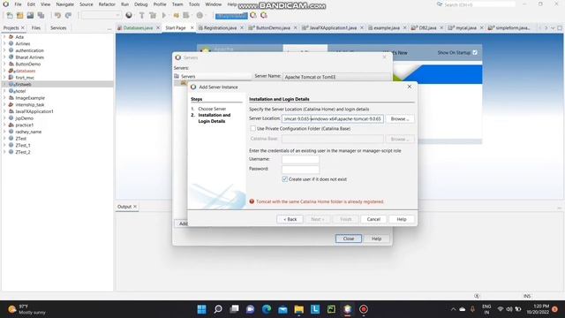Select the JavaFXApplication1 project in tree
This screenshot has width=565, height=318.
(x=34, y=111)
